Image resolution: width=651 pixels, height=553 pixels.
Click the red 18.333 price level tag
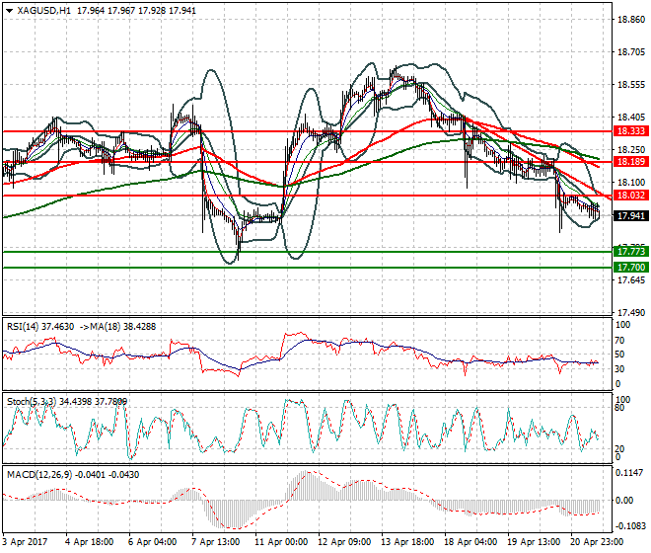(x=629, y=130)
